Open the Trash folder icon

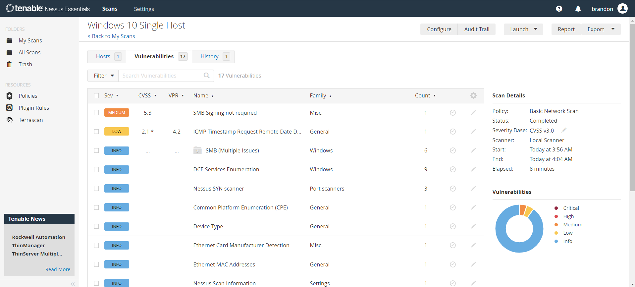click(x=9, y=64)
